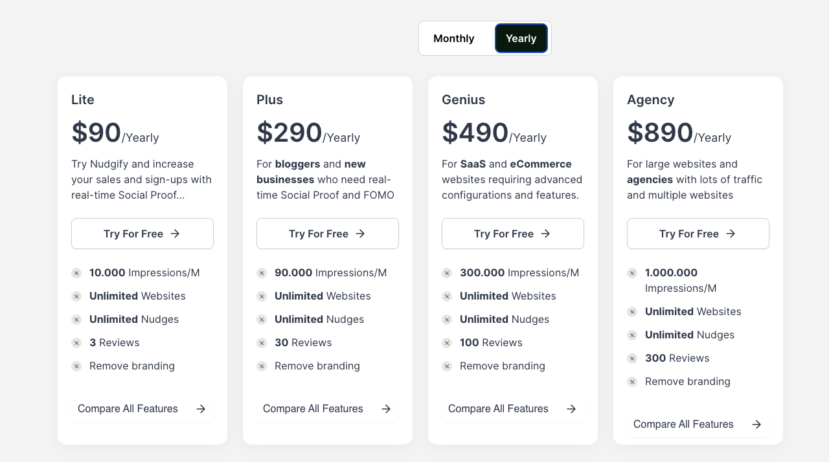The width and height of the screenshot is (829, 462).
Task: Click the x icon next to Plus Unlimited Websites
Action: [x=262, y=296]
